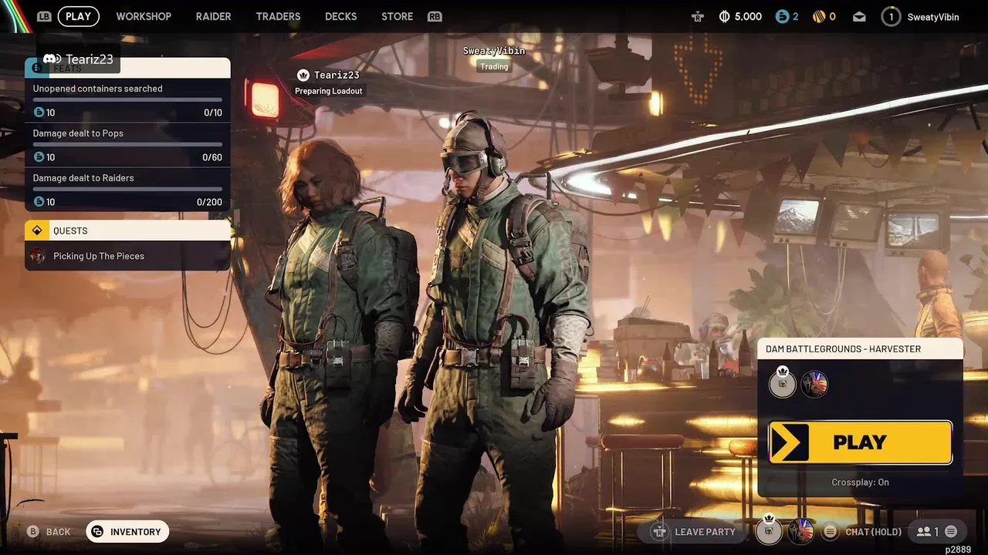Select the SweatyVibin nameplate above the character
The image size is (988, 555).
tap(494, 51)
